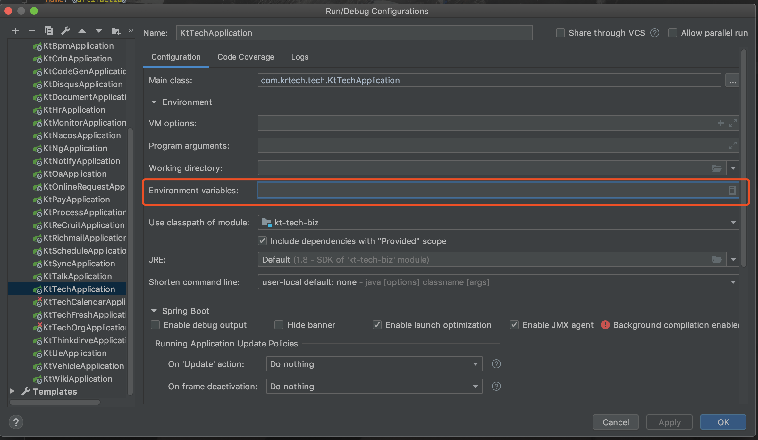Image resolution: width=758 pixels, height=440 pixels.
Task: Collapse the Environment section
Action: tap(154, 102)
